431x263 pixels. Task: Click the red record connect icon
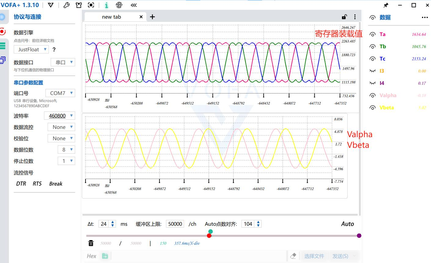[x=2, y=31]
